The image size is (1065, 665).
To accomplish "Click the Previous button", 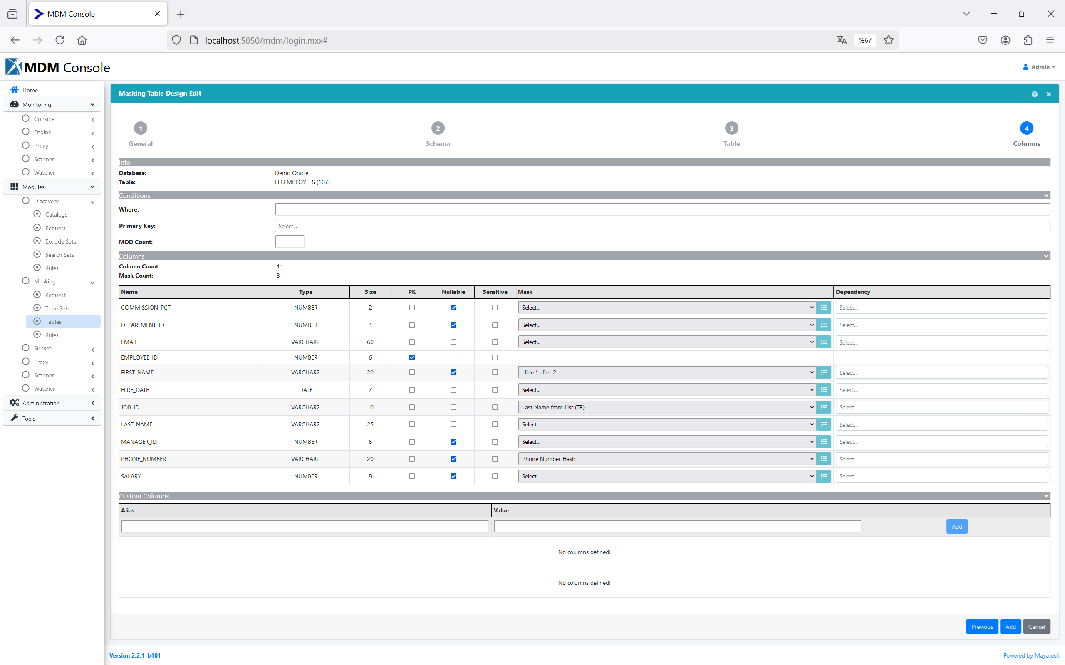I will tap(982, 627).
